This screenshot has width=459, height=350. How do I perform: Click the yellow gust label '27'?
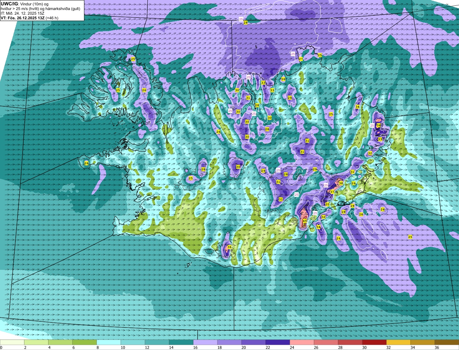click(301, 59)
